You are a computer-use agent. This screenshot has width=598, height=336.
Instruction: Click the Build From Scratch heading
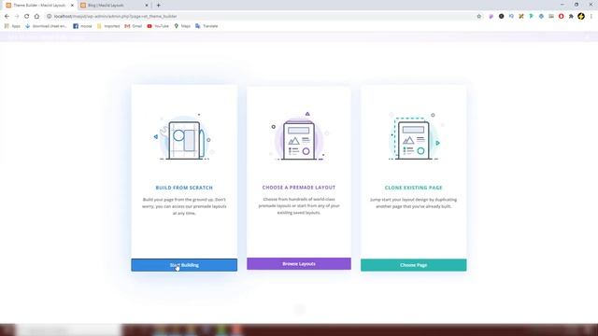click(x=184, y=188)
